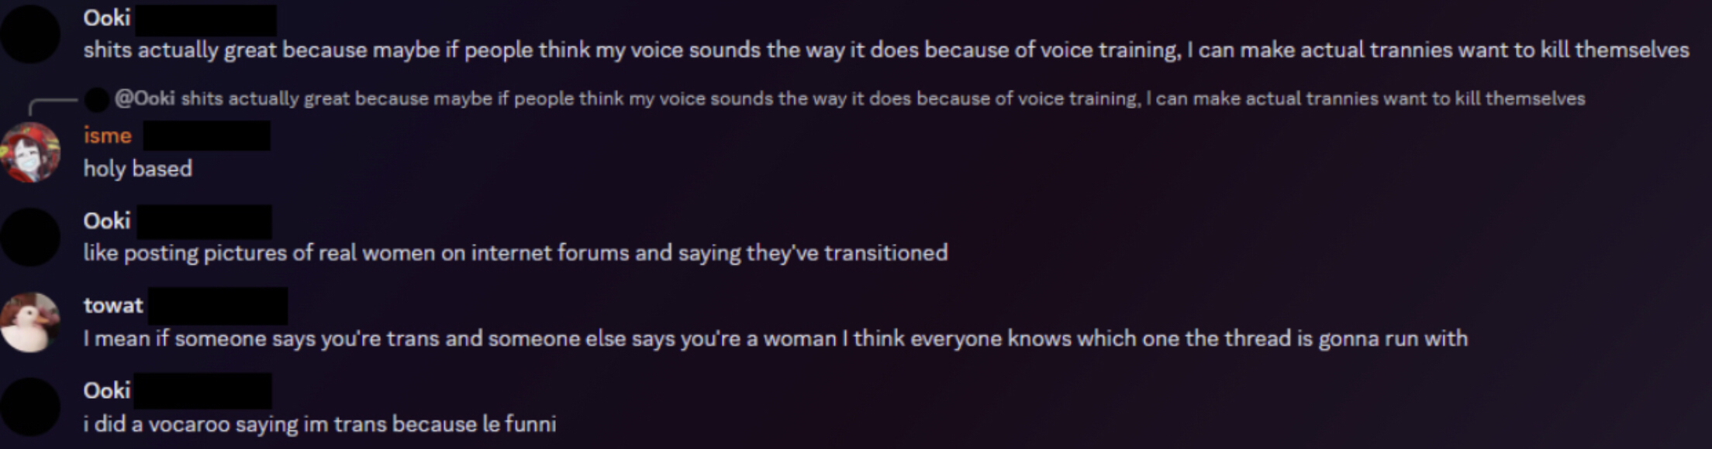This screenshot has height=449, width=1712.
Task: Click Ooki's avatar beside the vocaroo message
Action: point(30,407)
